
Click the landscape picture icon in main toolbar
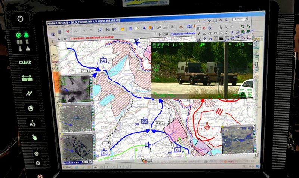pyautogui.click(x=189, y=26)
